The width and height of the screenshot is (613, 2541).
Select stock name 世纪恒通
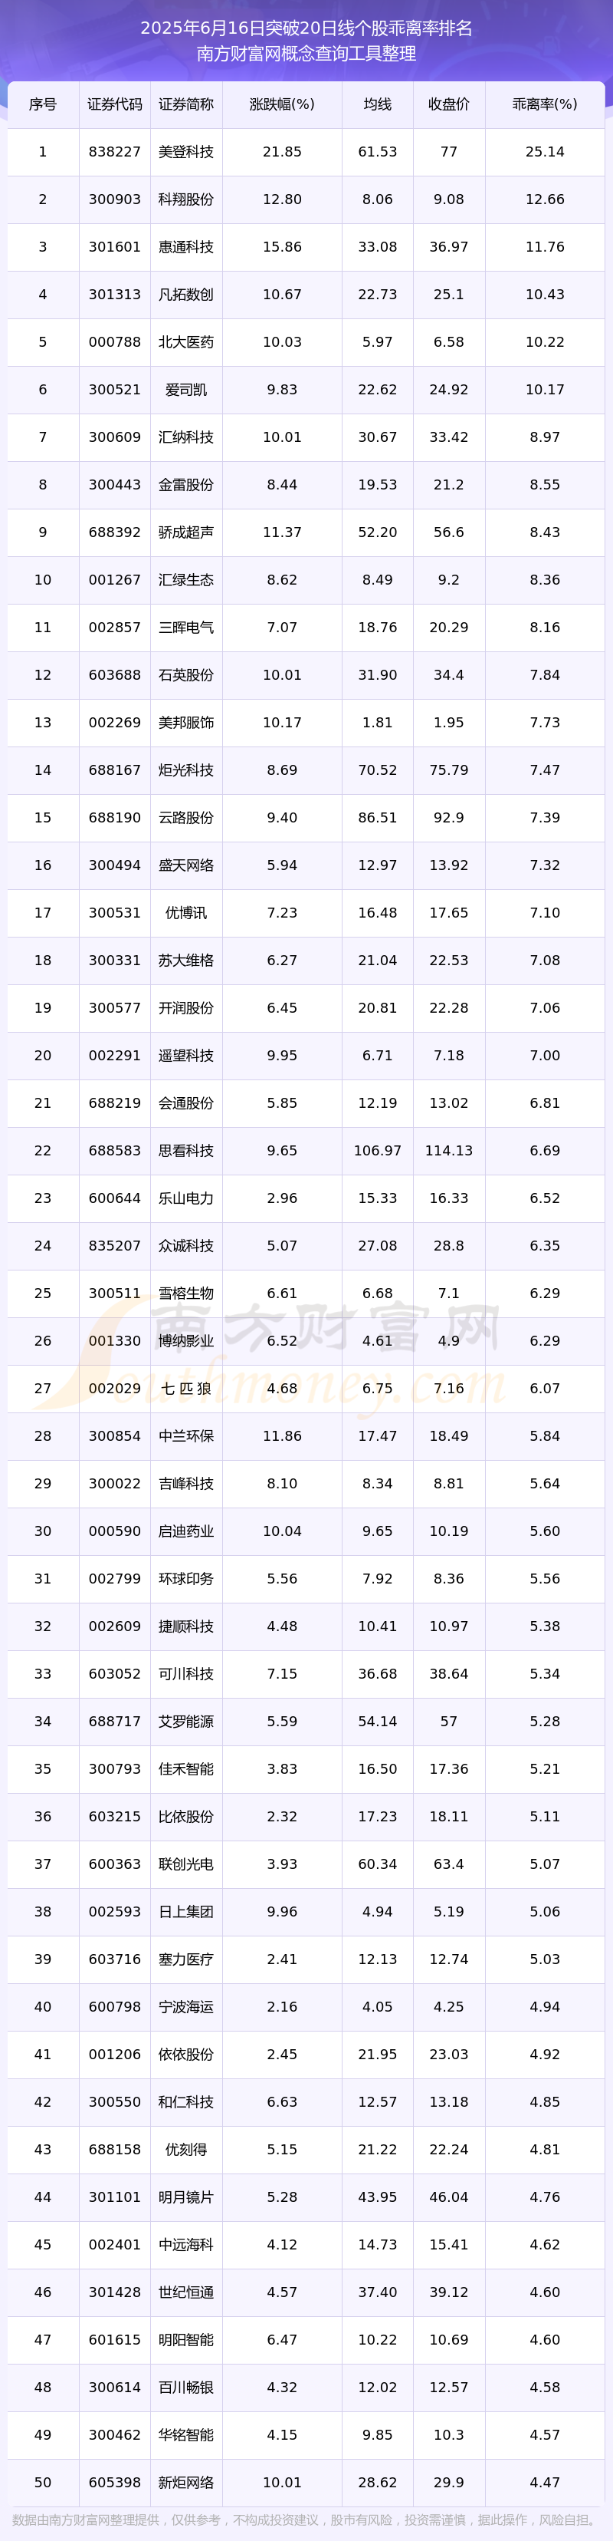coord(186,2292)
